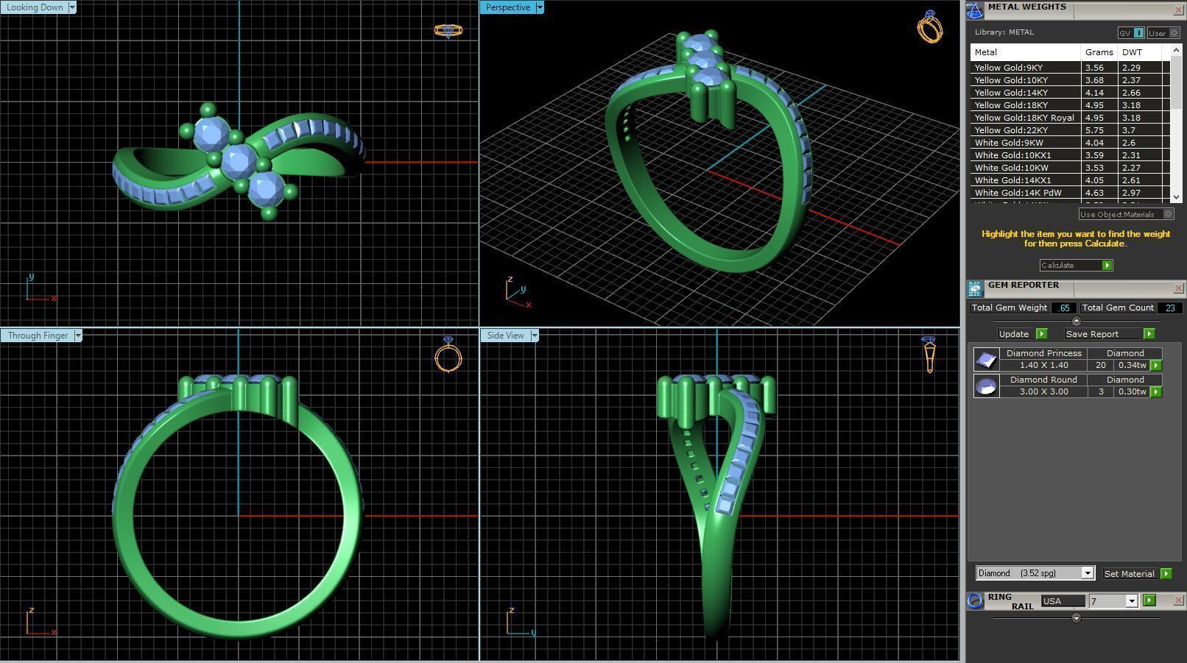Select the Perspective viewport label
Viewport: 1187px width, 663px height.
[507, 7]
